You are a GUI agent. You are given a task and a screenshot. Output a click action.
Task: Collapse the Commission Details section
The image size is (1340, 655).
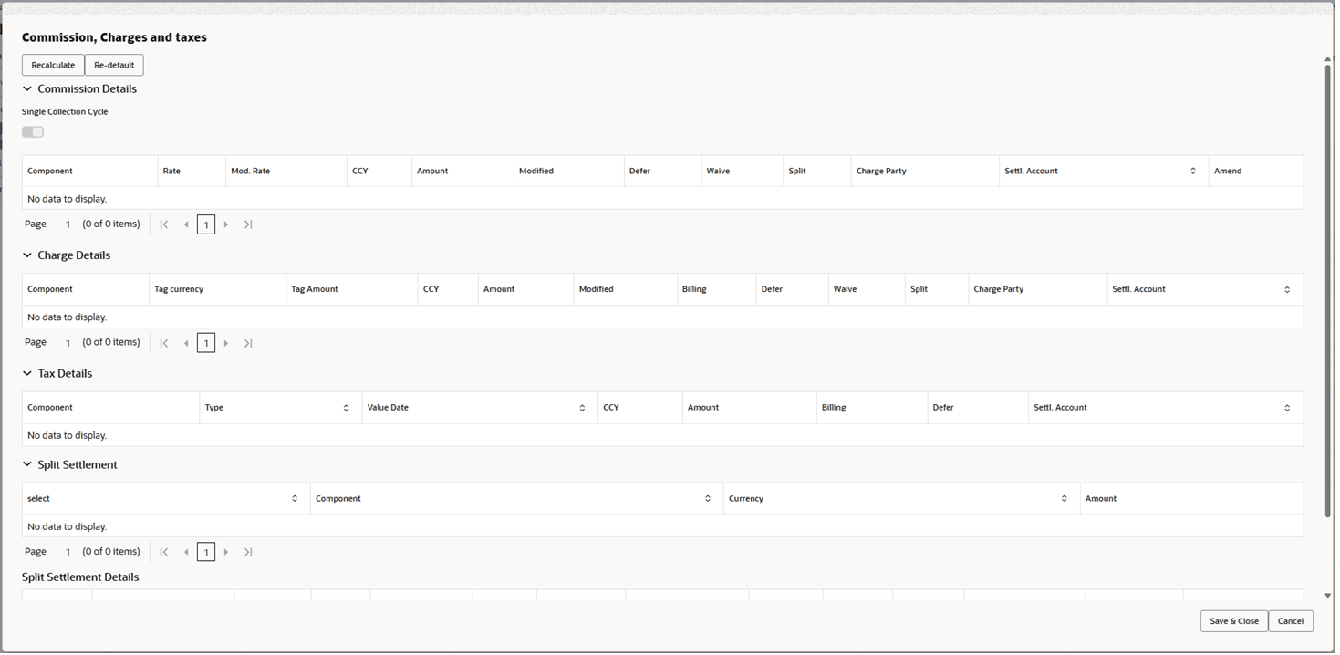[x=26, y=88]
